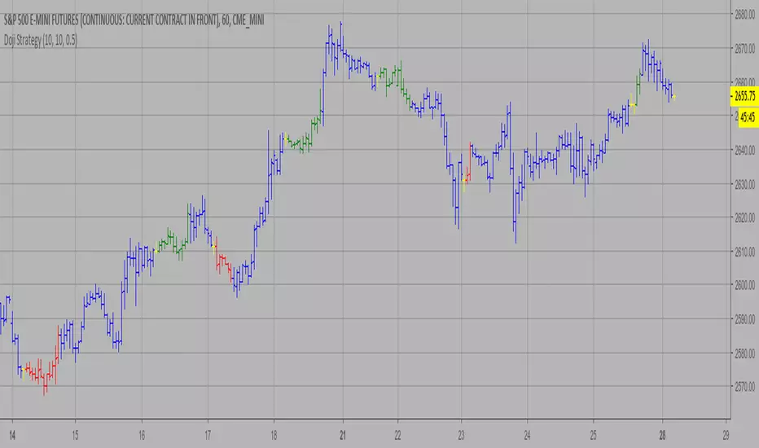Screen dimensions: 759x448
Task: Click the 2610.00 price axis label
Action: 745,252
